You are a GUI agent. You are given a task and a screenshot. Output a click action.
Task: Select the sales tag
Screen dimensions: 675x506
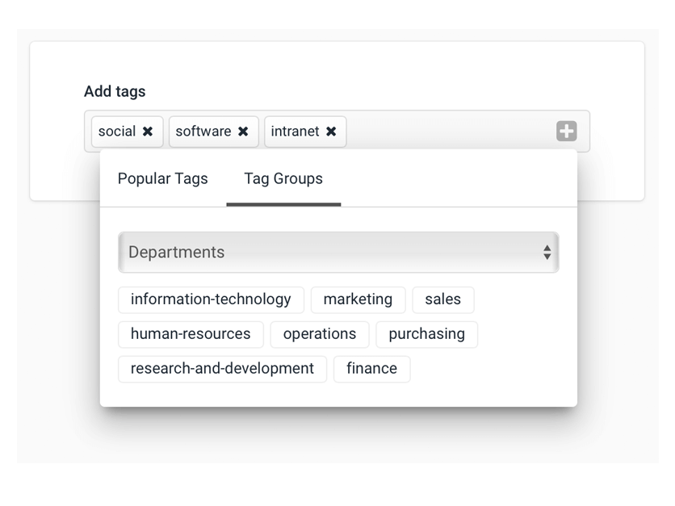point(442,299)
